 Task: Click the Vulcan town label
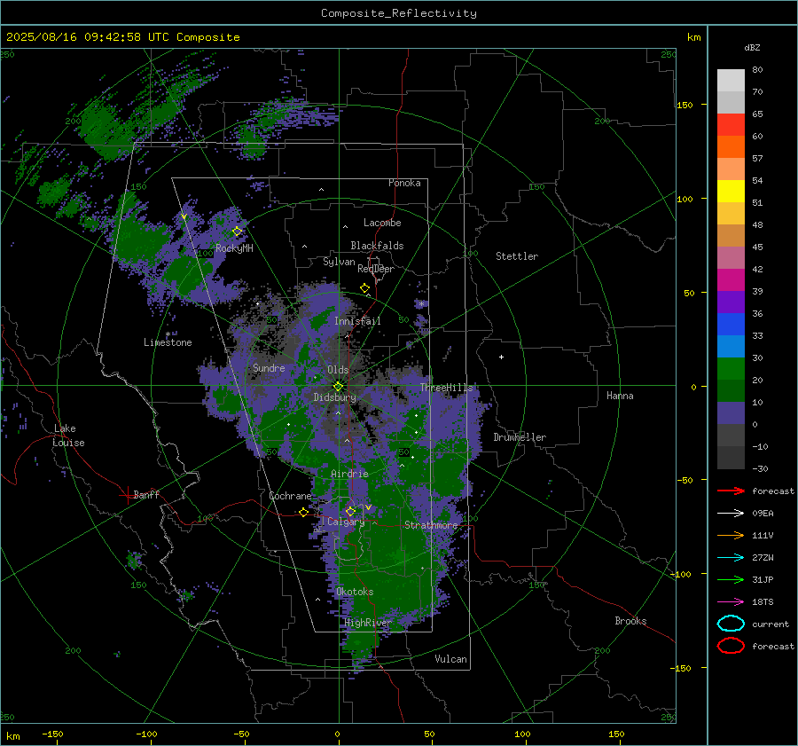pyautogui.click(x=450, y=659)
